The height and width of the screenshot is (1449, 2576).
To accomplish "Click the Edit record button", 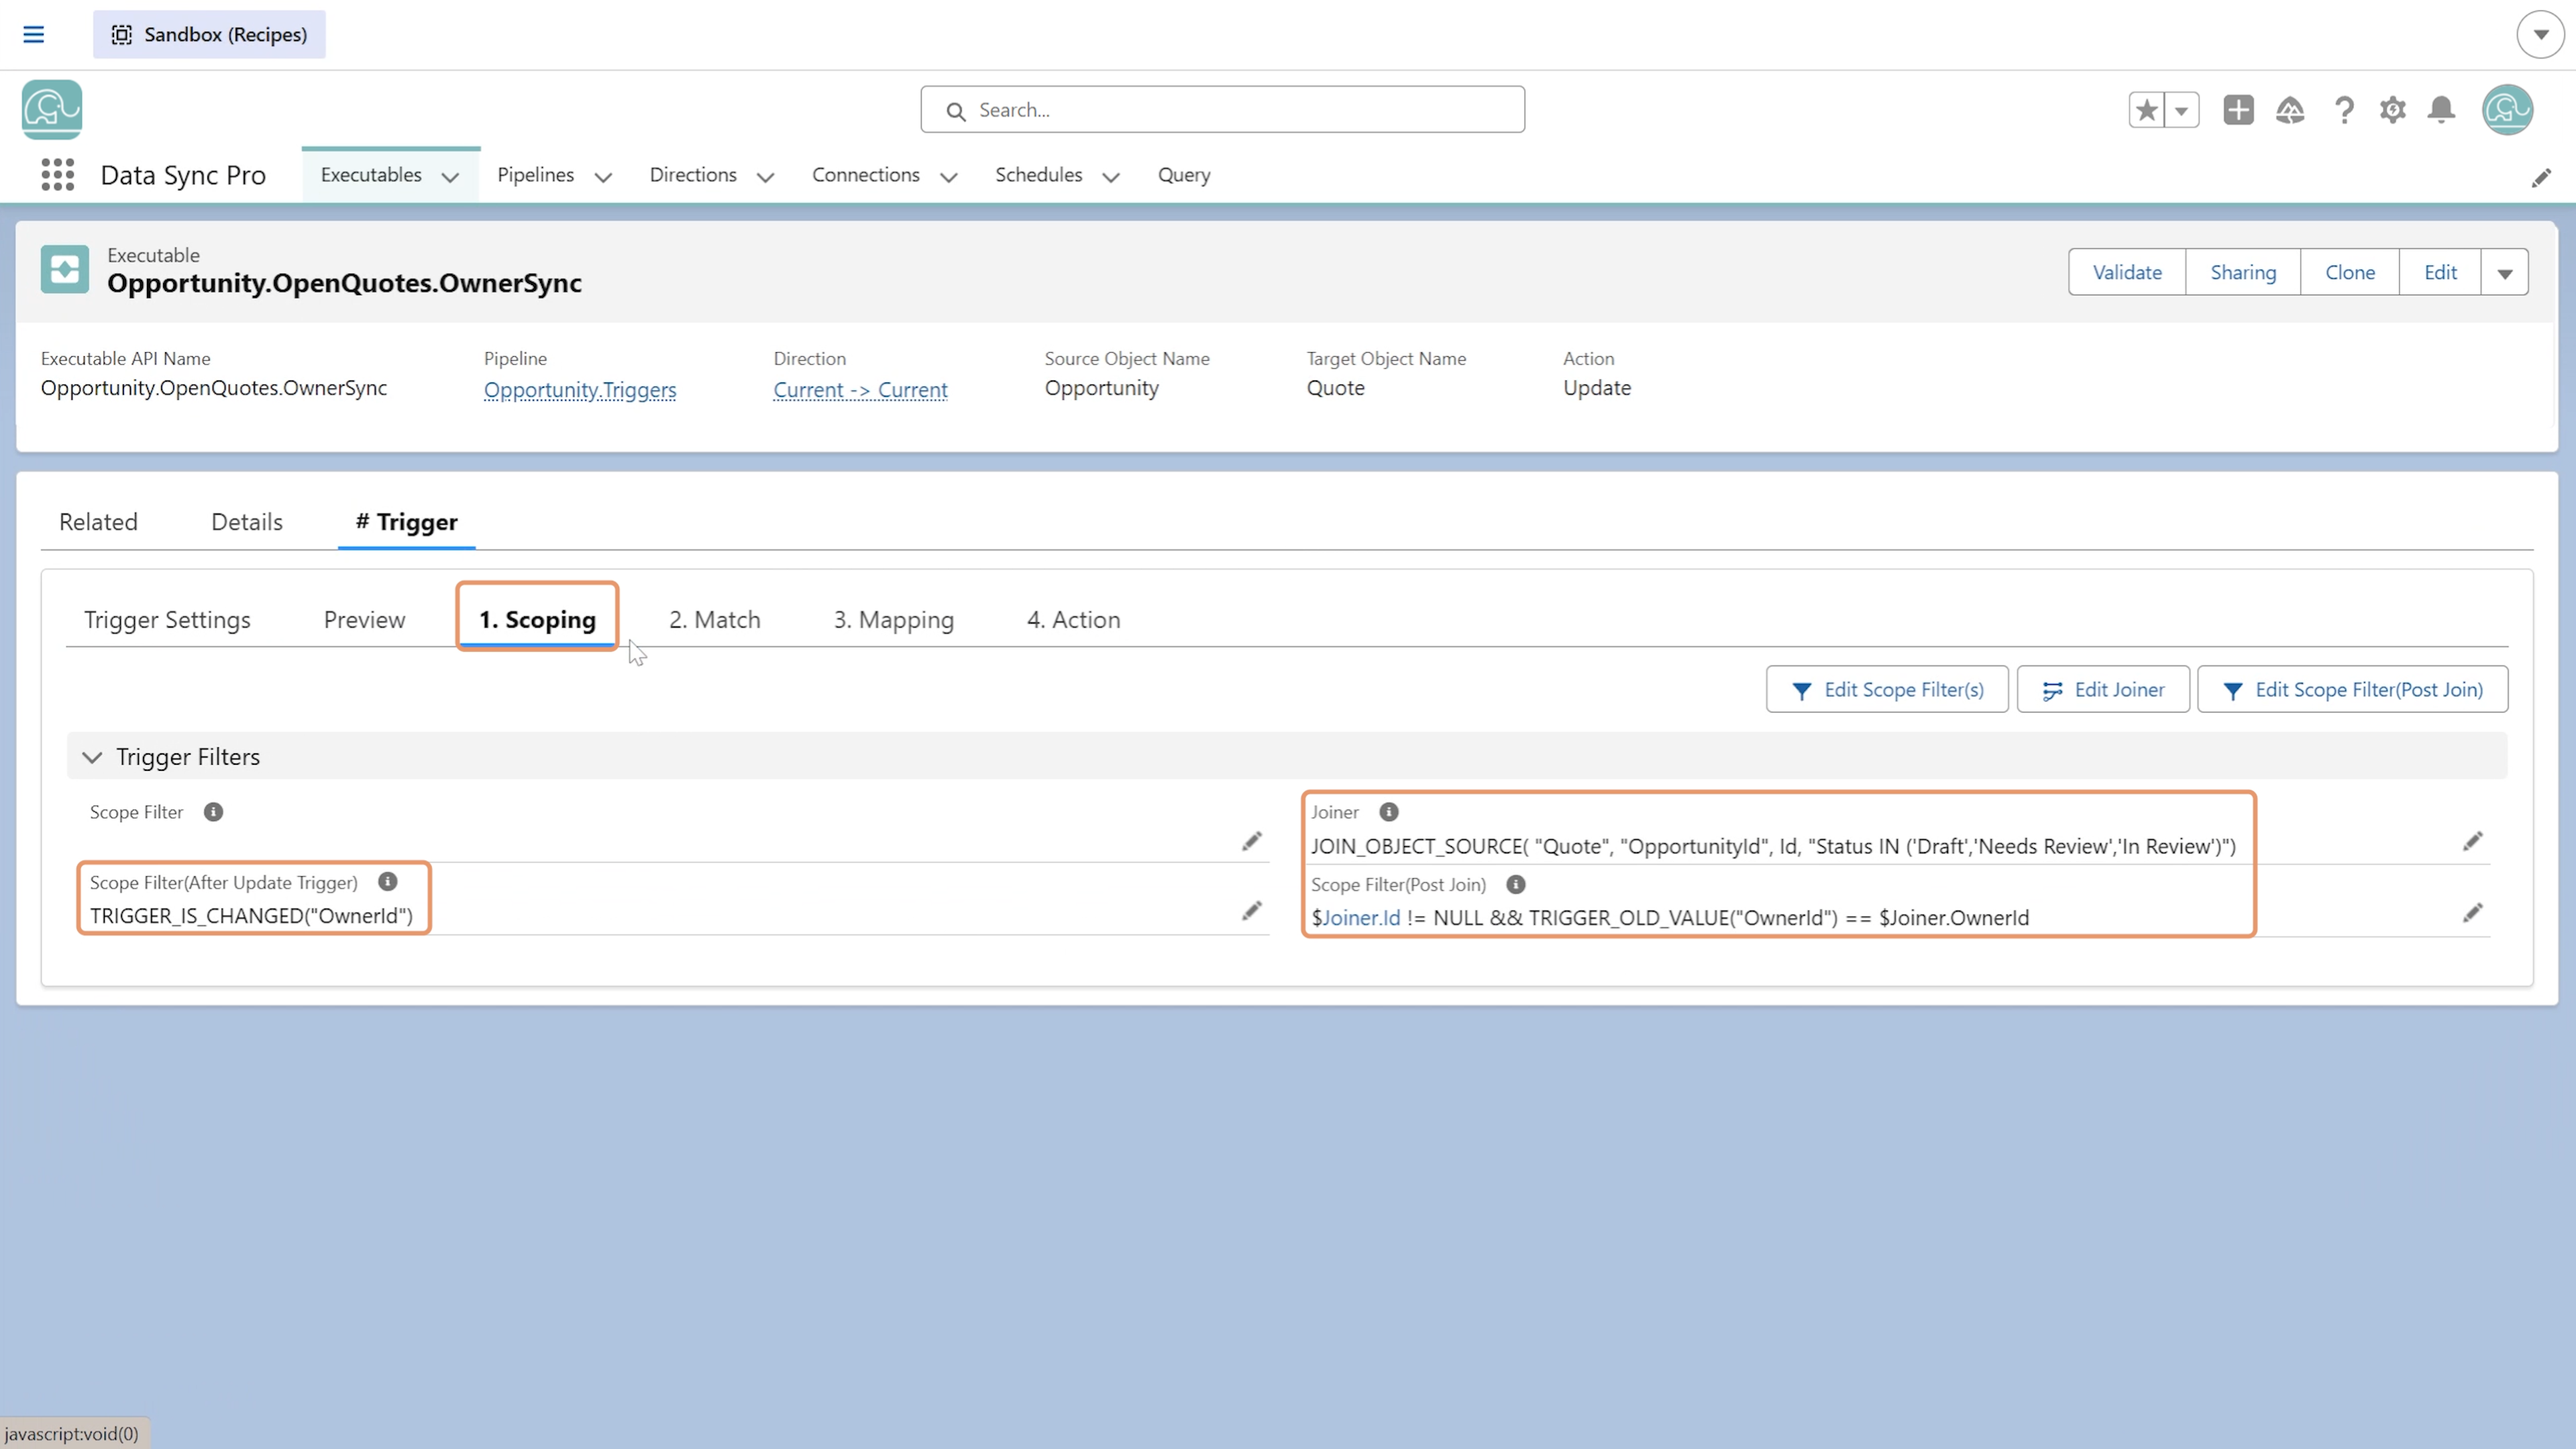I will pos(2440,272).
